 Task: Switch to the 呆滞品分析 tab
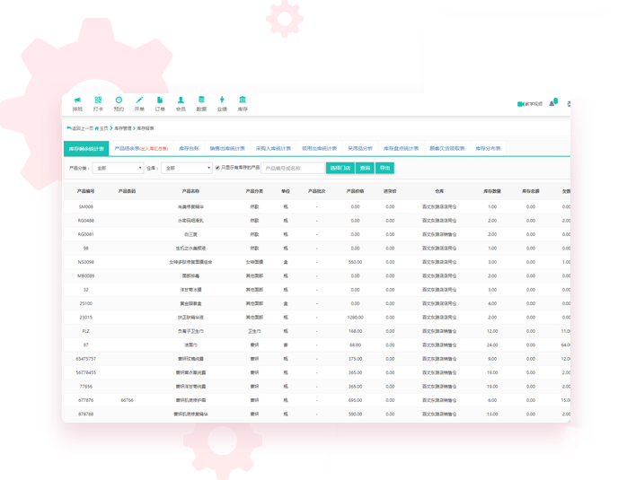(360, 148)
